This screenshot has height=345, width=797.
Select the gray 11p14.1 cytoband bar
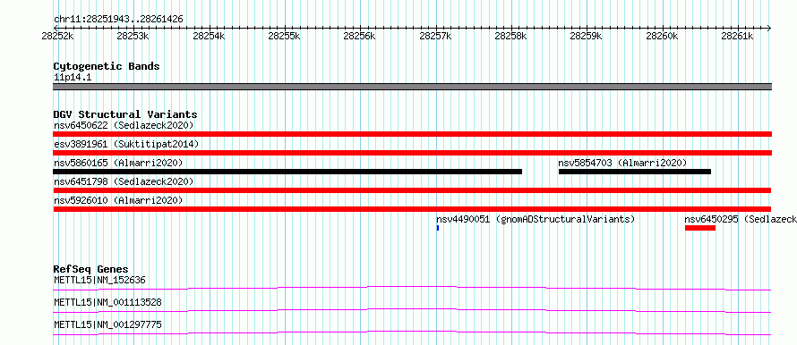[x=412, y=87]
